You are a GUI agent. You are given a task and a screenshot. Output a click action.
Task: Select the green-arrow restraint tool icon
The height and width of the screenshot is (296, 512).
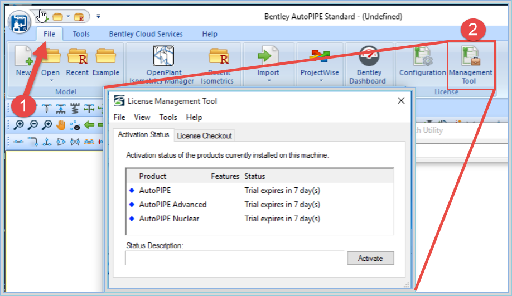(89, 108)
